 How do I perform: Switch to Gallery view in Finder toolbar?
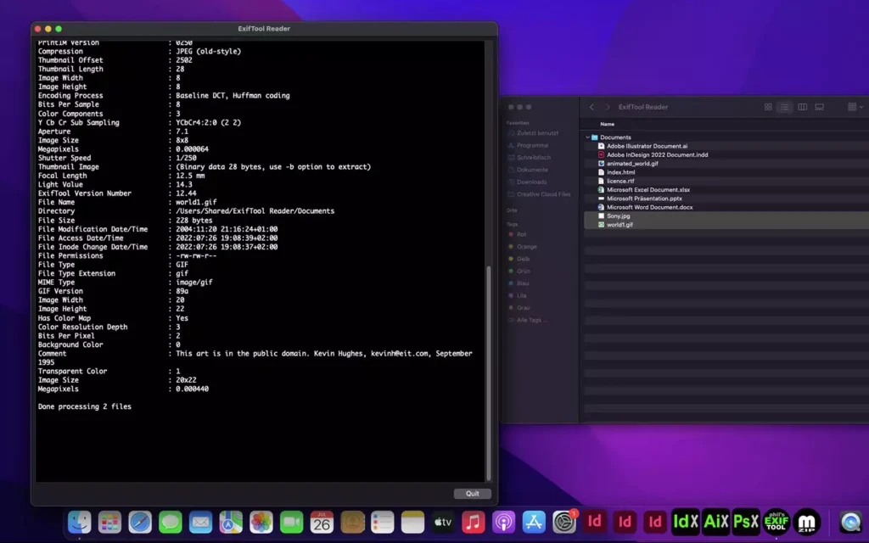pyautogui.click(x=819, y=107)
